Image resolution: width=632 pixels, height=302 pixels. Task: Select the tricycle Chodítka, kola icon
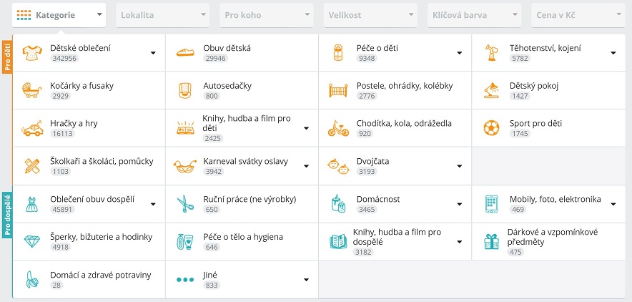coord(338,128)
